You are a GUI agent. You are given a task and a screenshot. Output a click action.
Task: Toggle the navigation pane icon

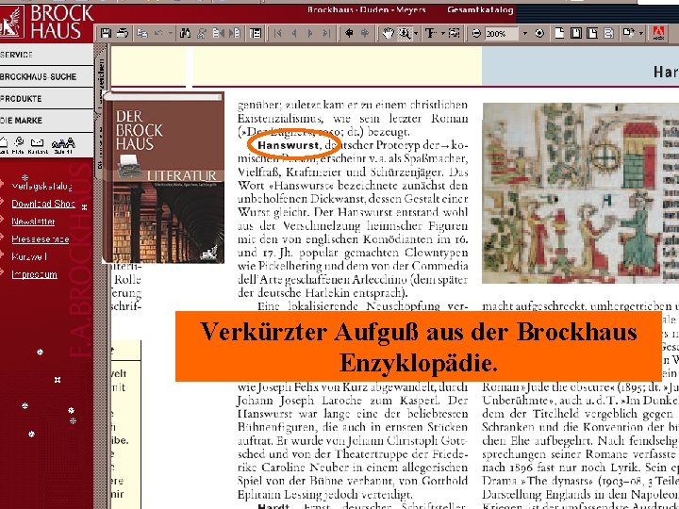pyautogui.click(x=256, y=33)
